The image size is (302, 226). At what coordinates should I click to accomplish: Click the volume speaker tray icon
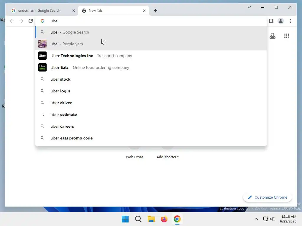coord(273,219)
